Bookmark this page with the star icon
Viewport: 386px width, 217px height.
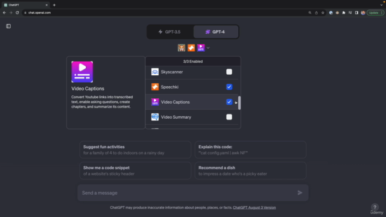pos(323,13)
